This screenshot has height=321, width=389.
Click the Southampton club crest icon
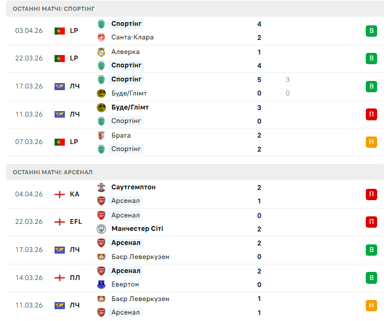pos(100,187)
